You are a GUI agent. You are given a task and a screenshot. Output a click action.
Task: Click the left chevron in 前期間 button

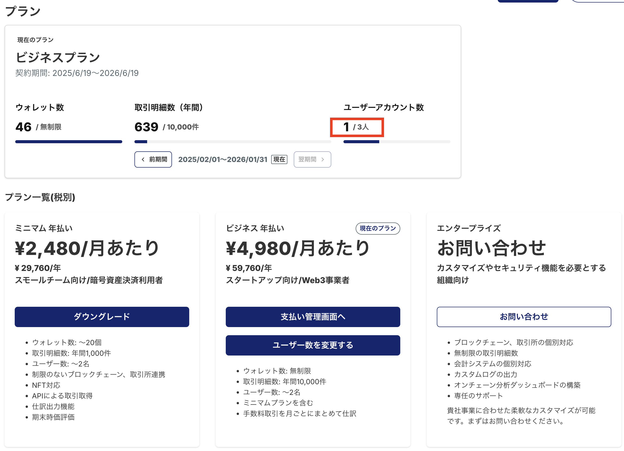[143, 159]
